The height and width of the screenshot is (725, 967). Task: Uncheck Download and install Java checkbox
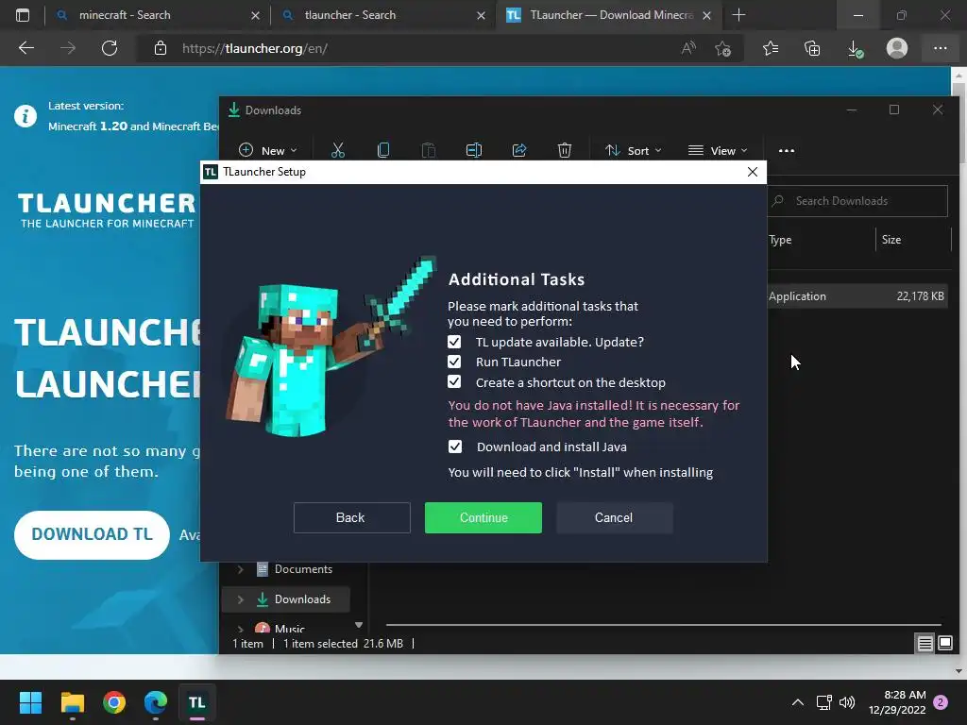pos(454,447)
